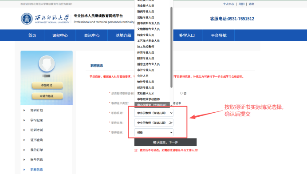Viewport: 307px width, 174px height.
Task: Choose 播音主持专业人员 option
Action: tap(152, 64)
